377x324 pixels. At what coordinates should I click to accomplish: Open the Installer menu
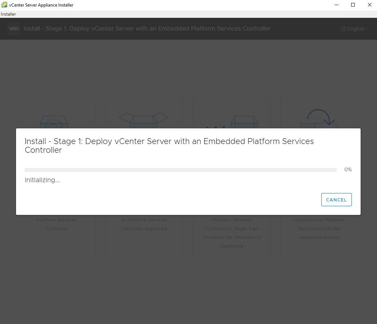click(x=8, y=14)
